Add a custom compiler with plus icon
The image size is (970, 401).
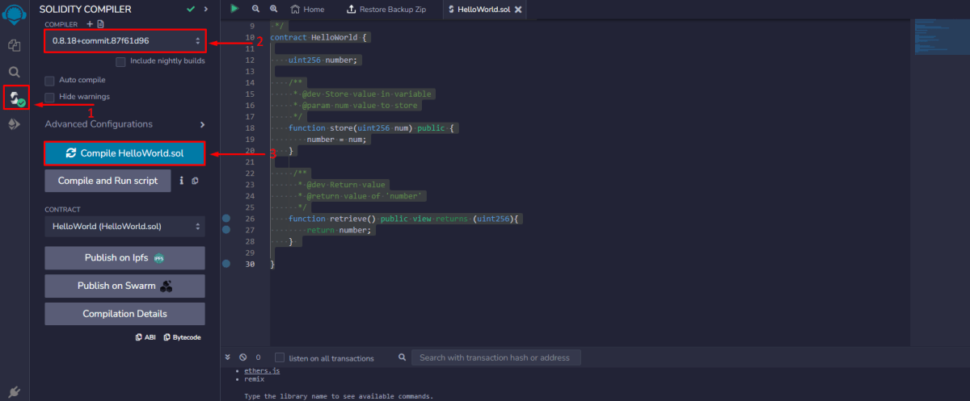(x=90, y=24)
